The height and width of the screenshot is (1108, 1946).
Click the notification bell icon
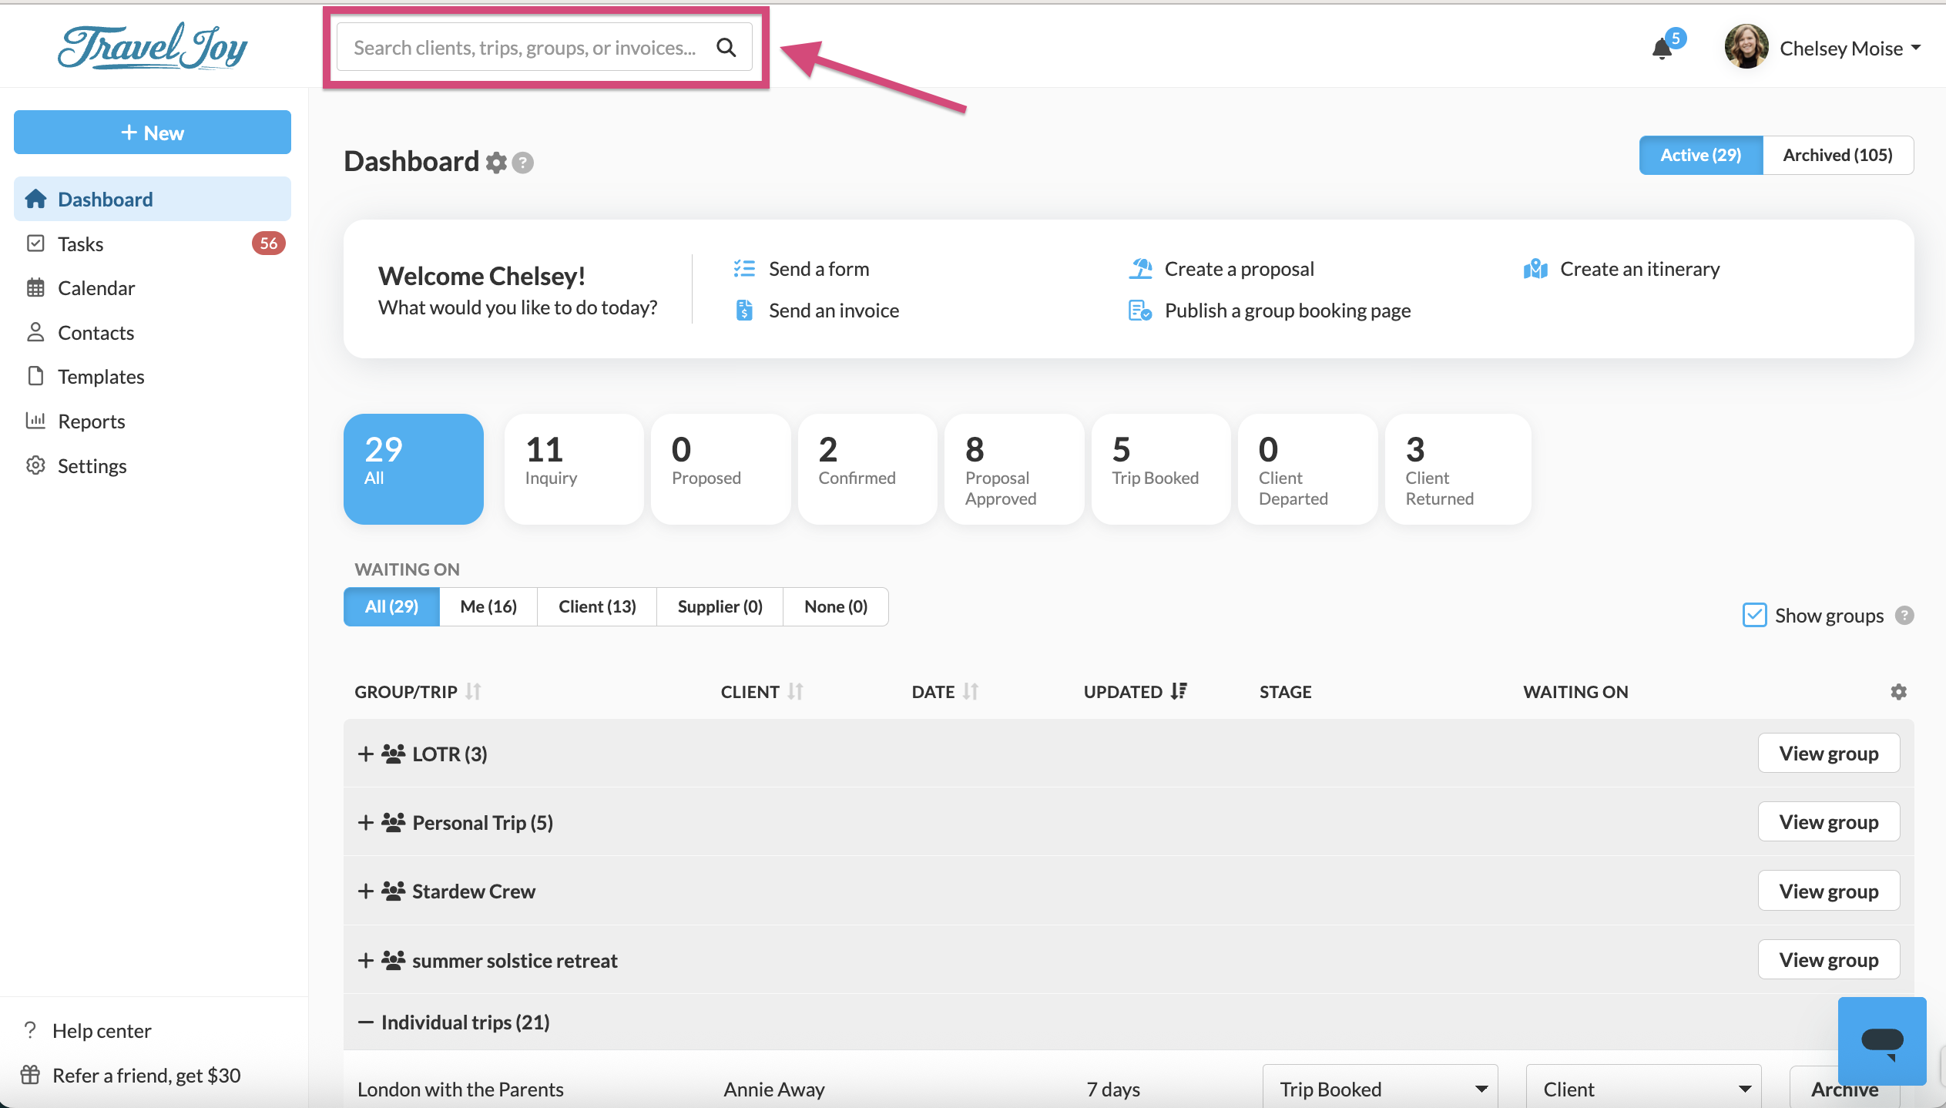click(1662, 49)
